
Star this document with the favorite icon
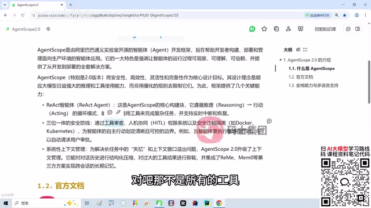coord(264,29)
